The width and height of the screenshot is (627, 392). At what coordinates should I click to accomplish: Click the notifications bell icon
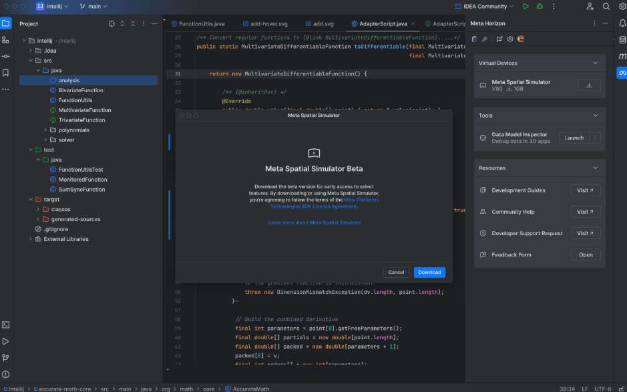[x=621, y=22]
